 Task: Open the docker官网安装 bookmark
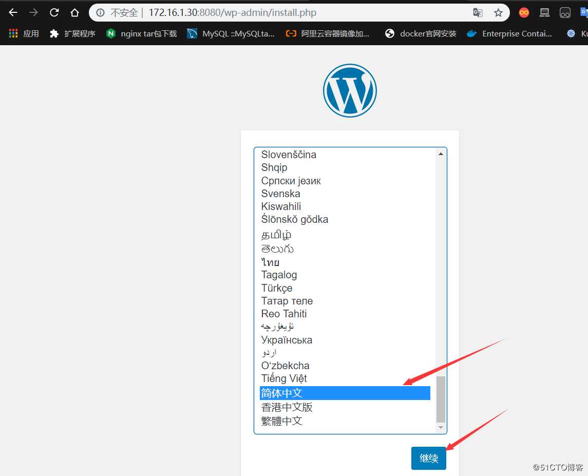[x=421, y=33]
